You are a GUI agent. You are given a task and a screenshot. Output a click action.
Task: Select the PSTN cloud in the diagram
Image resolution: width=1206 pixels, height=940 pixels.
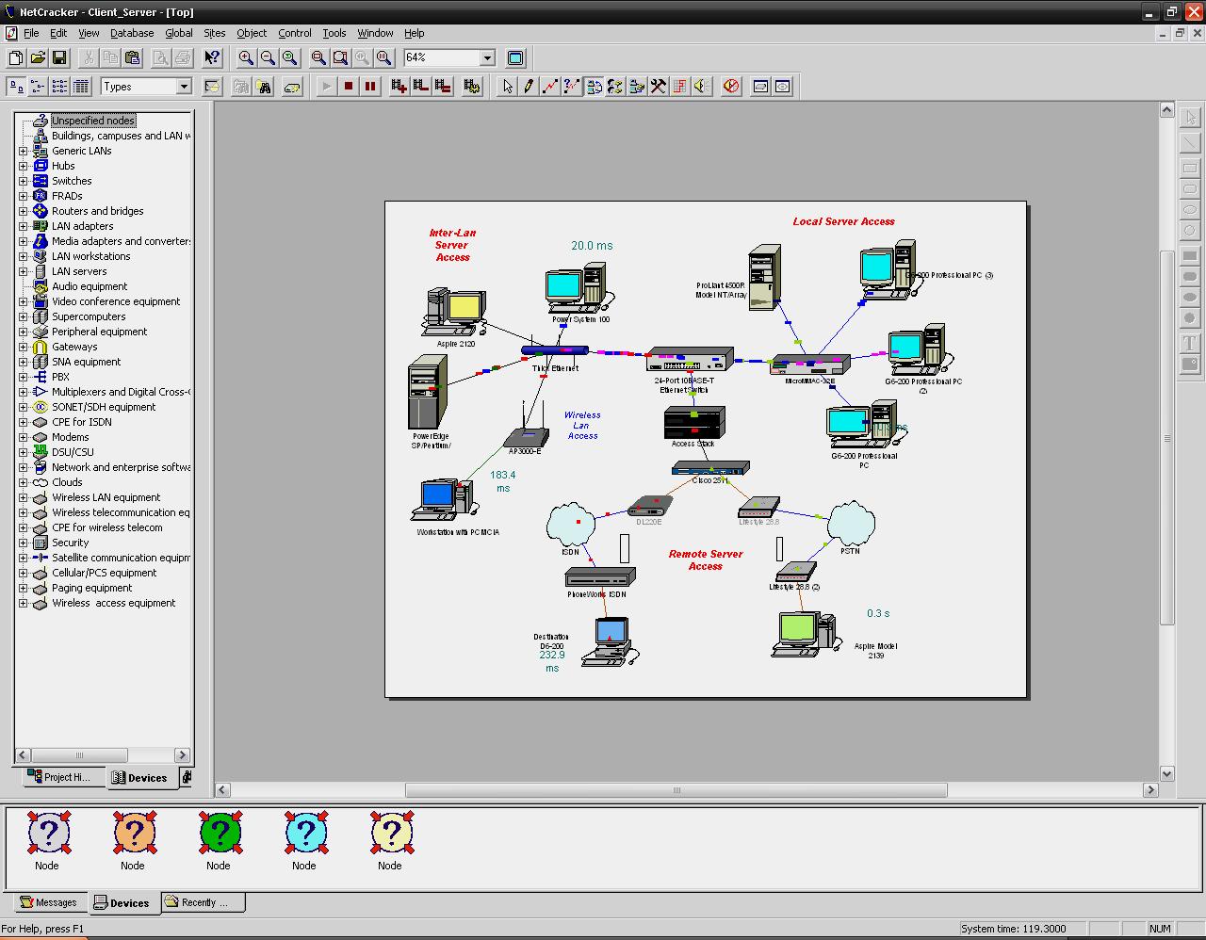coord(851,523)
